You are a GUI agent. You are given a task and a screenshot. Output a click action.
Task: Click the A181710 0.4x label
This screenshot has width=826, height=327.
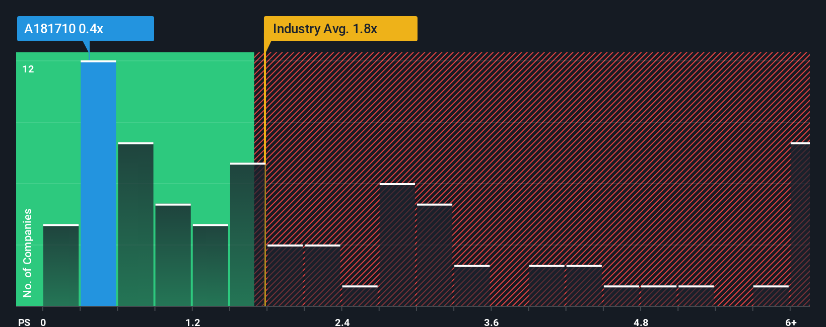click(85, 29)
